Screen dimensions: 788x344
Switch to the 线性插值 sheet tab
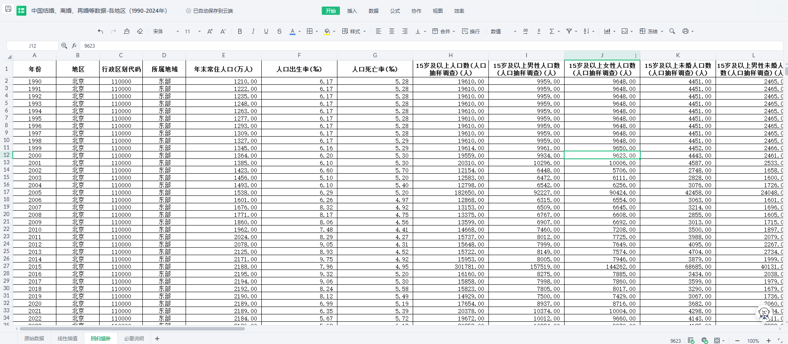pyautogui.click(x=67, y=338)
